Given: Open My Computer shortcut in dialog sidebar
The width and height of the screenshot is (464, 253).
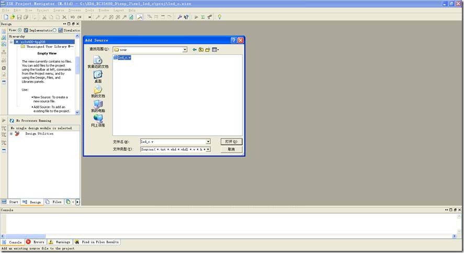Looking at the screenshot, I should tap(98, 106).
